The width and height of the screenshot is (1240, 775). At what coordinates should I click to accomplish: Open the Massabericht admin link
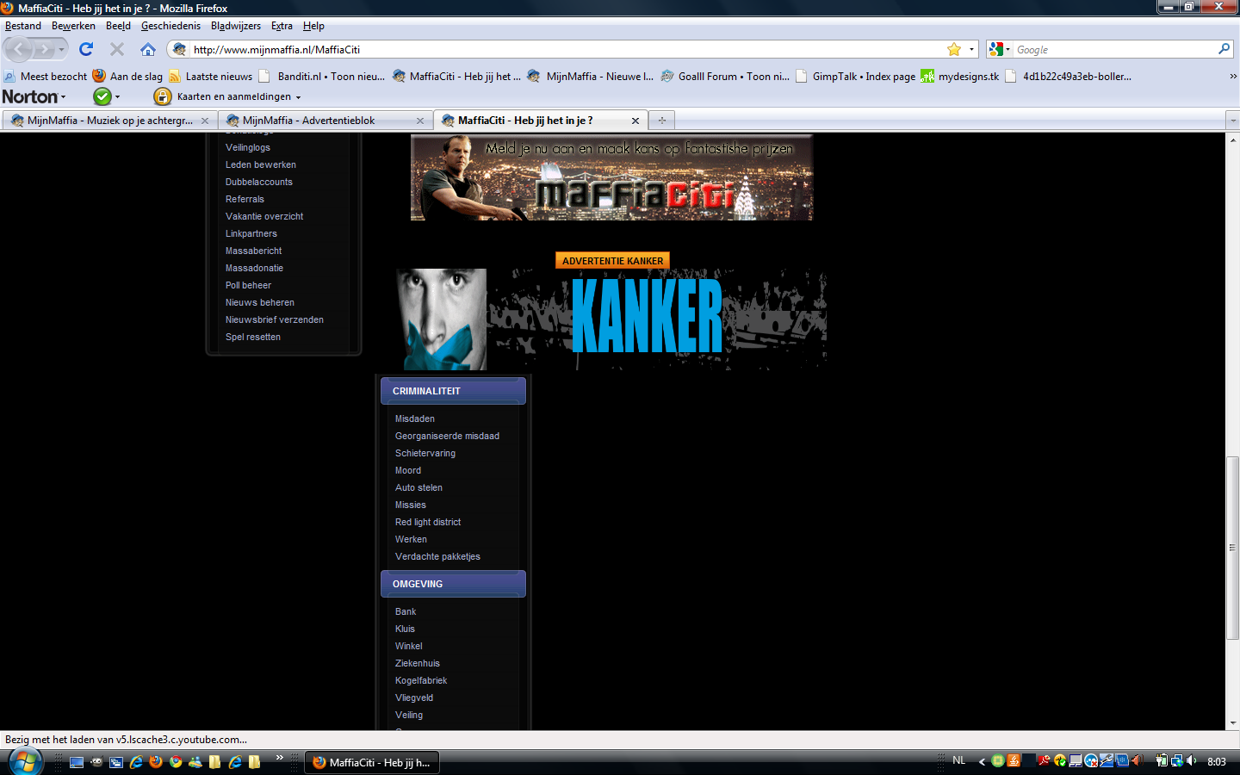253,251
